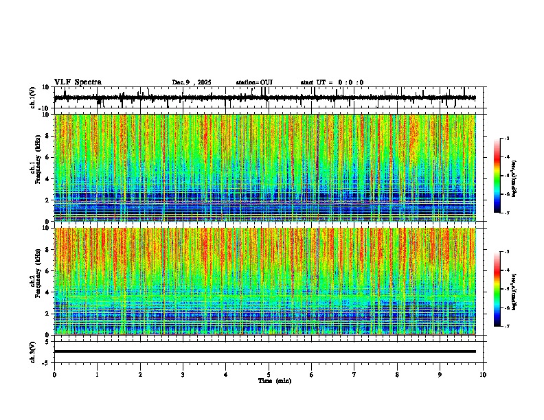Click the 'start UT = 0:0:0' label
544x420 pixels.
pyautogui.click(x=332, y=82)
